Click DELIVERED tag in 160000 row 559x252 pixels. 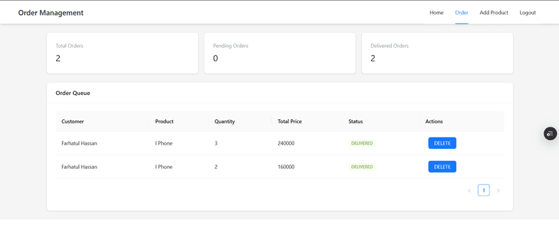point(362,166)
